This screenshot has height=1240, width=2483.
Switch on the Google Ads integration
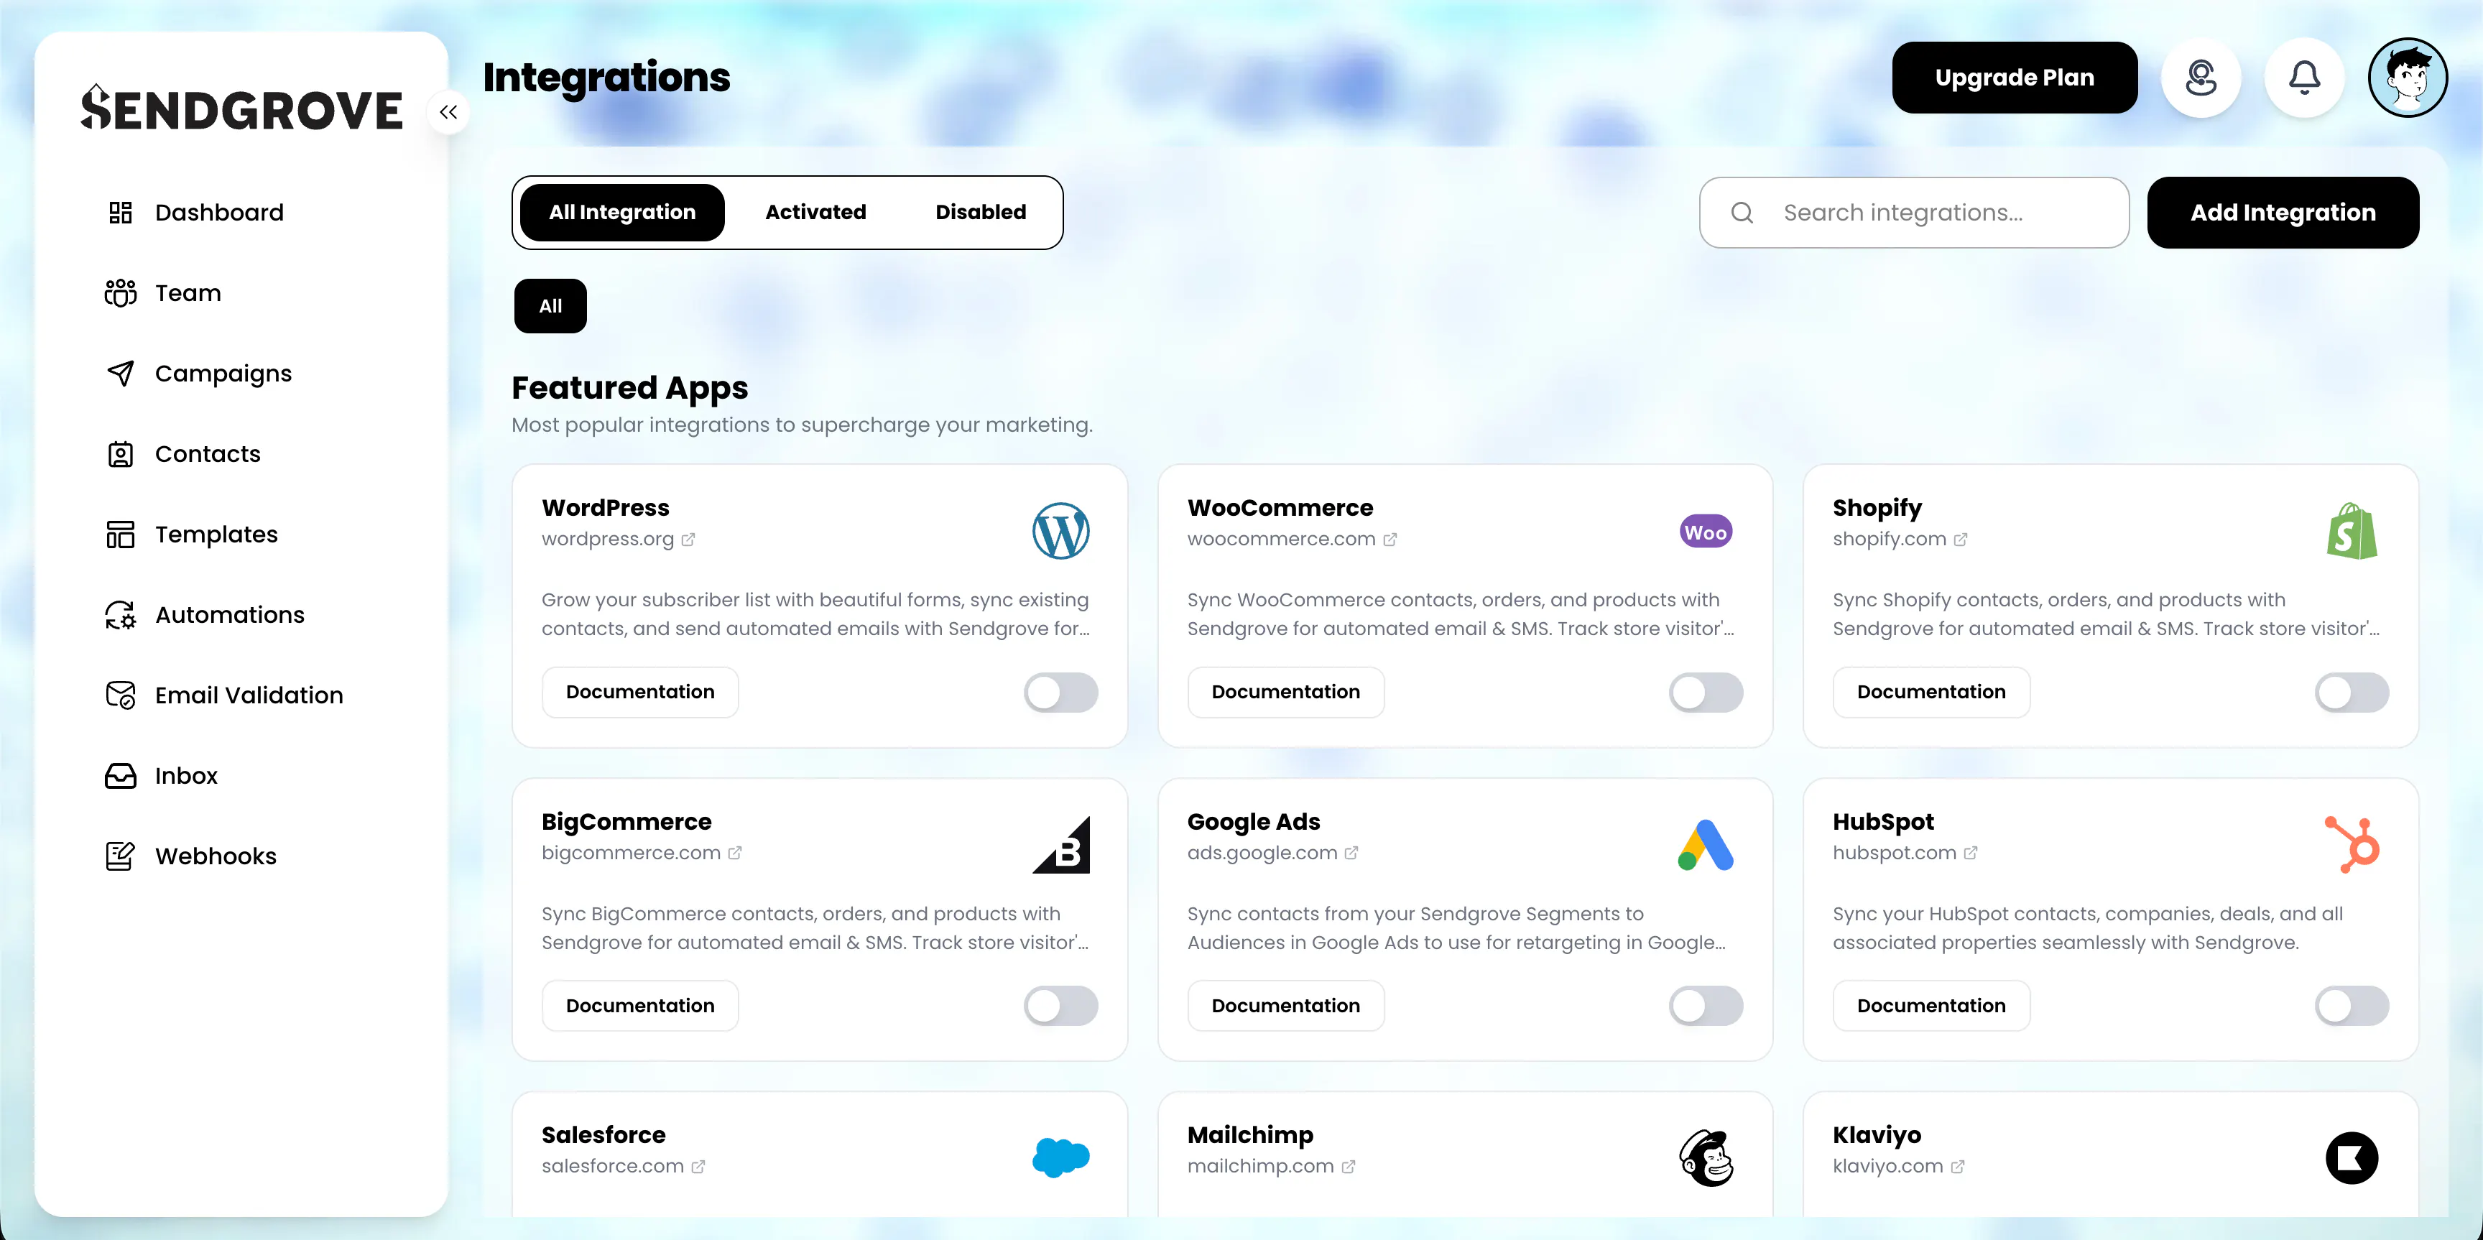click(x=1706, y=1006)
